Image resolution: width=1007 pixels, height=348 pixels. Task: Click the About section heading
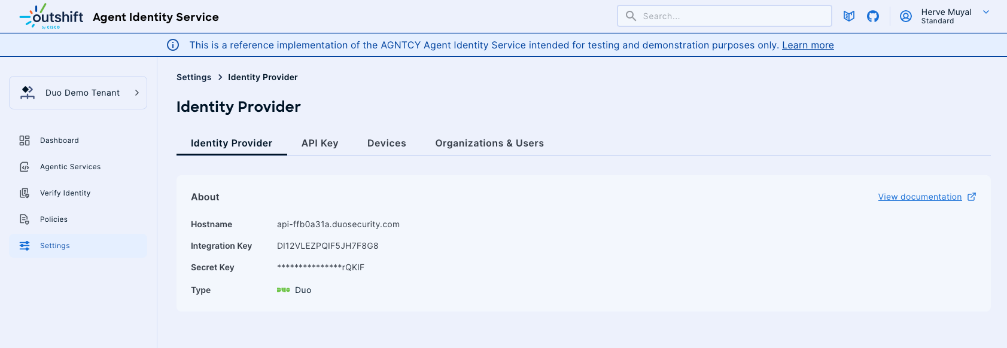click(x=205, y=197)
